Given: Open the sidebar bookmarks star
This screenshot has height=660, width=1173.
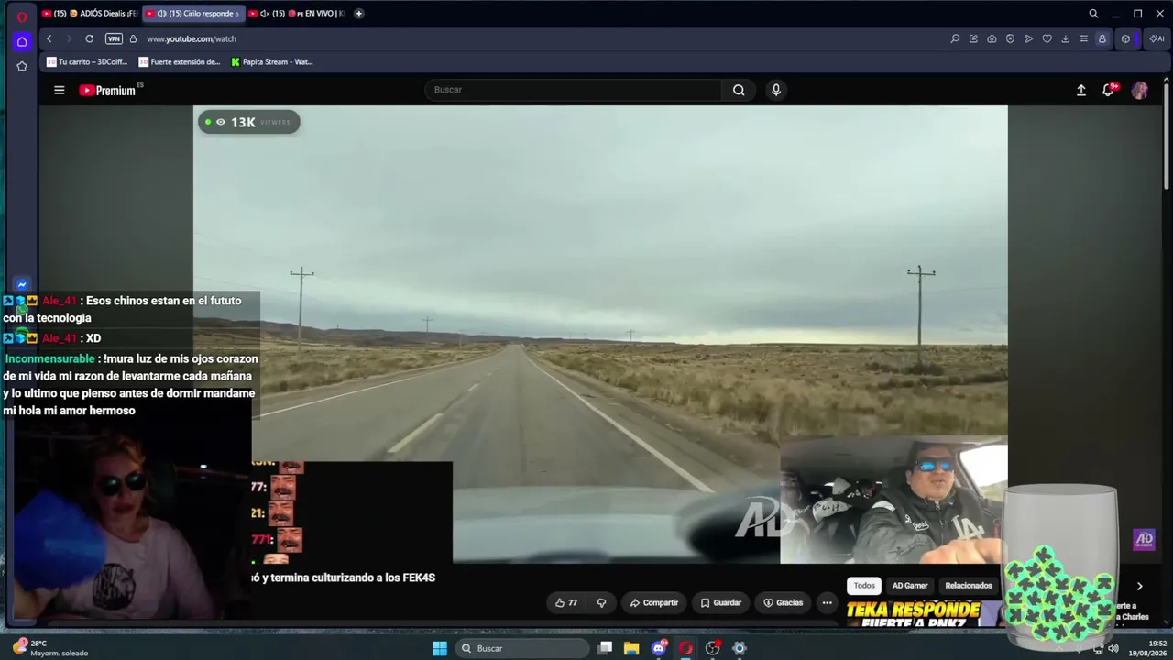Looking at the screenshot, I should click(x=22, y=66).
